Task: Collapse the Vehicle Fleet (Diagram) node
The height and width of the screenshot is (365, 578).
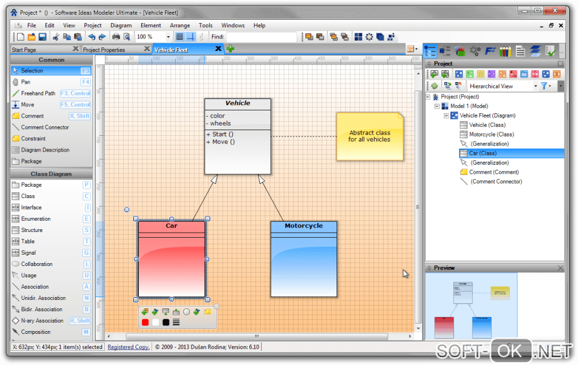Action: click(447, 115)
